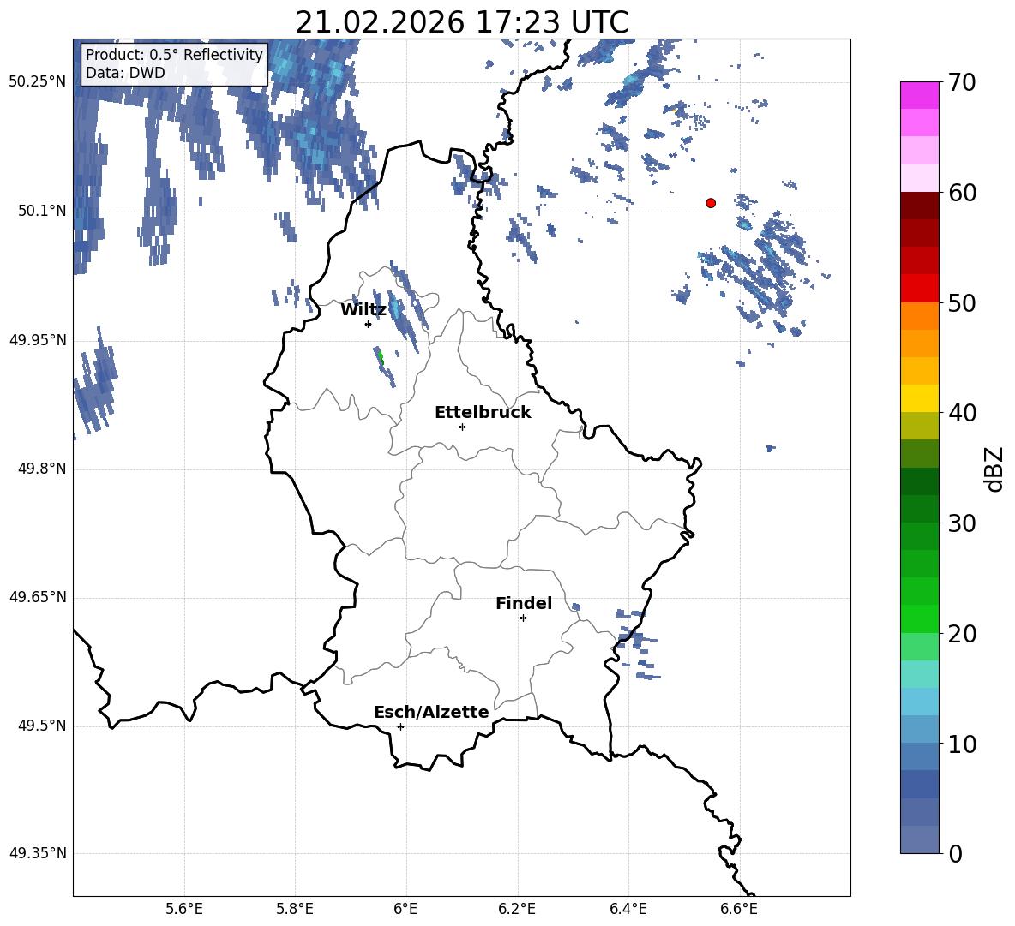Click the 6.2°E longitude label
Screen dimensions: 1015x926
click(517, 910)
